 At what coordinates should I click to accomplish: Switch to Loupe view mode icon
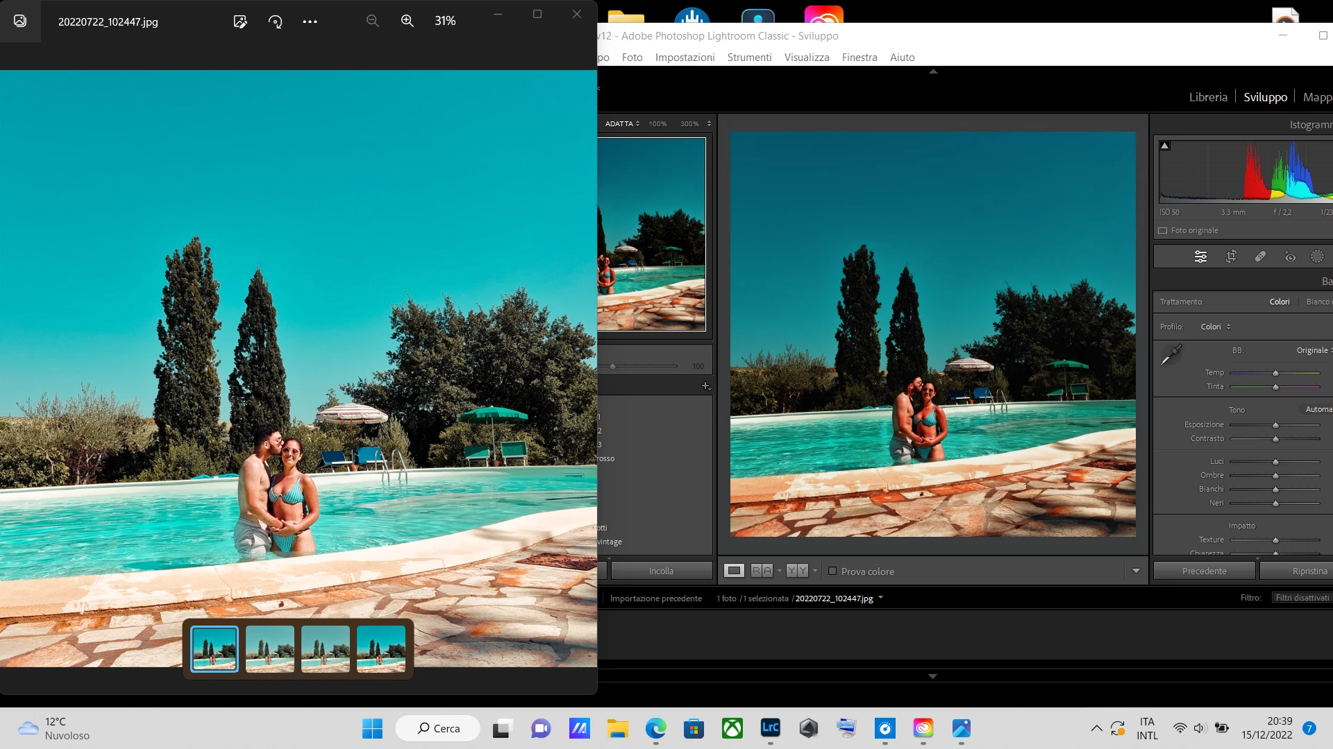[x=734, y=571]
